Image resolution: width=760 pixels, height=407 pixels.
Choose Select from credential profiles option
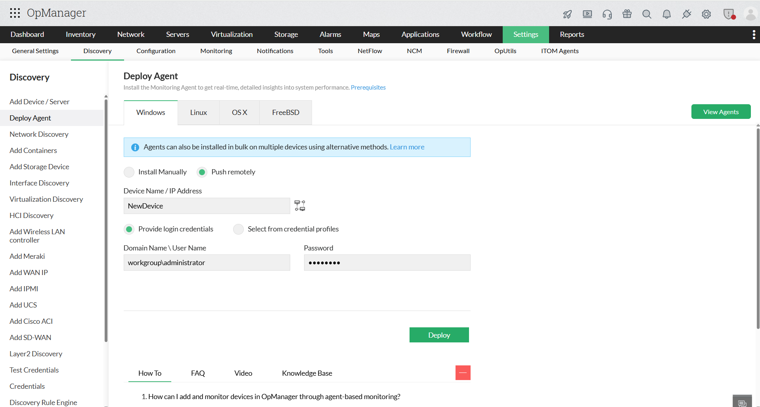238,229
